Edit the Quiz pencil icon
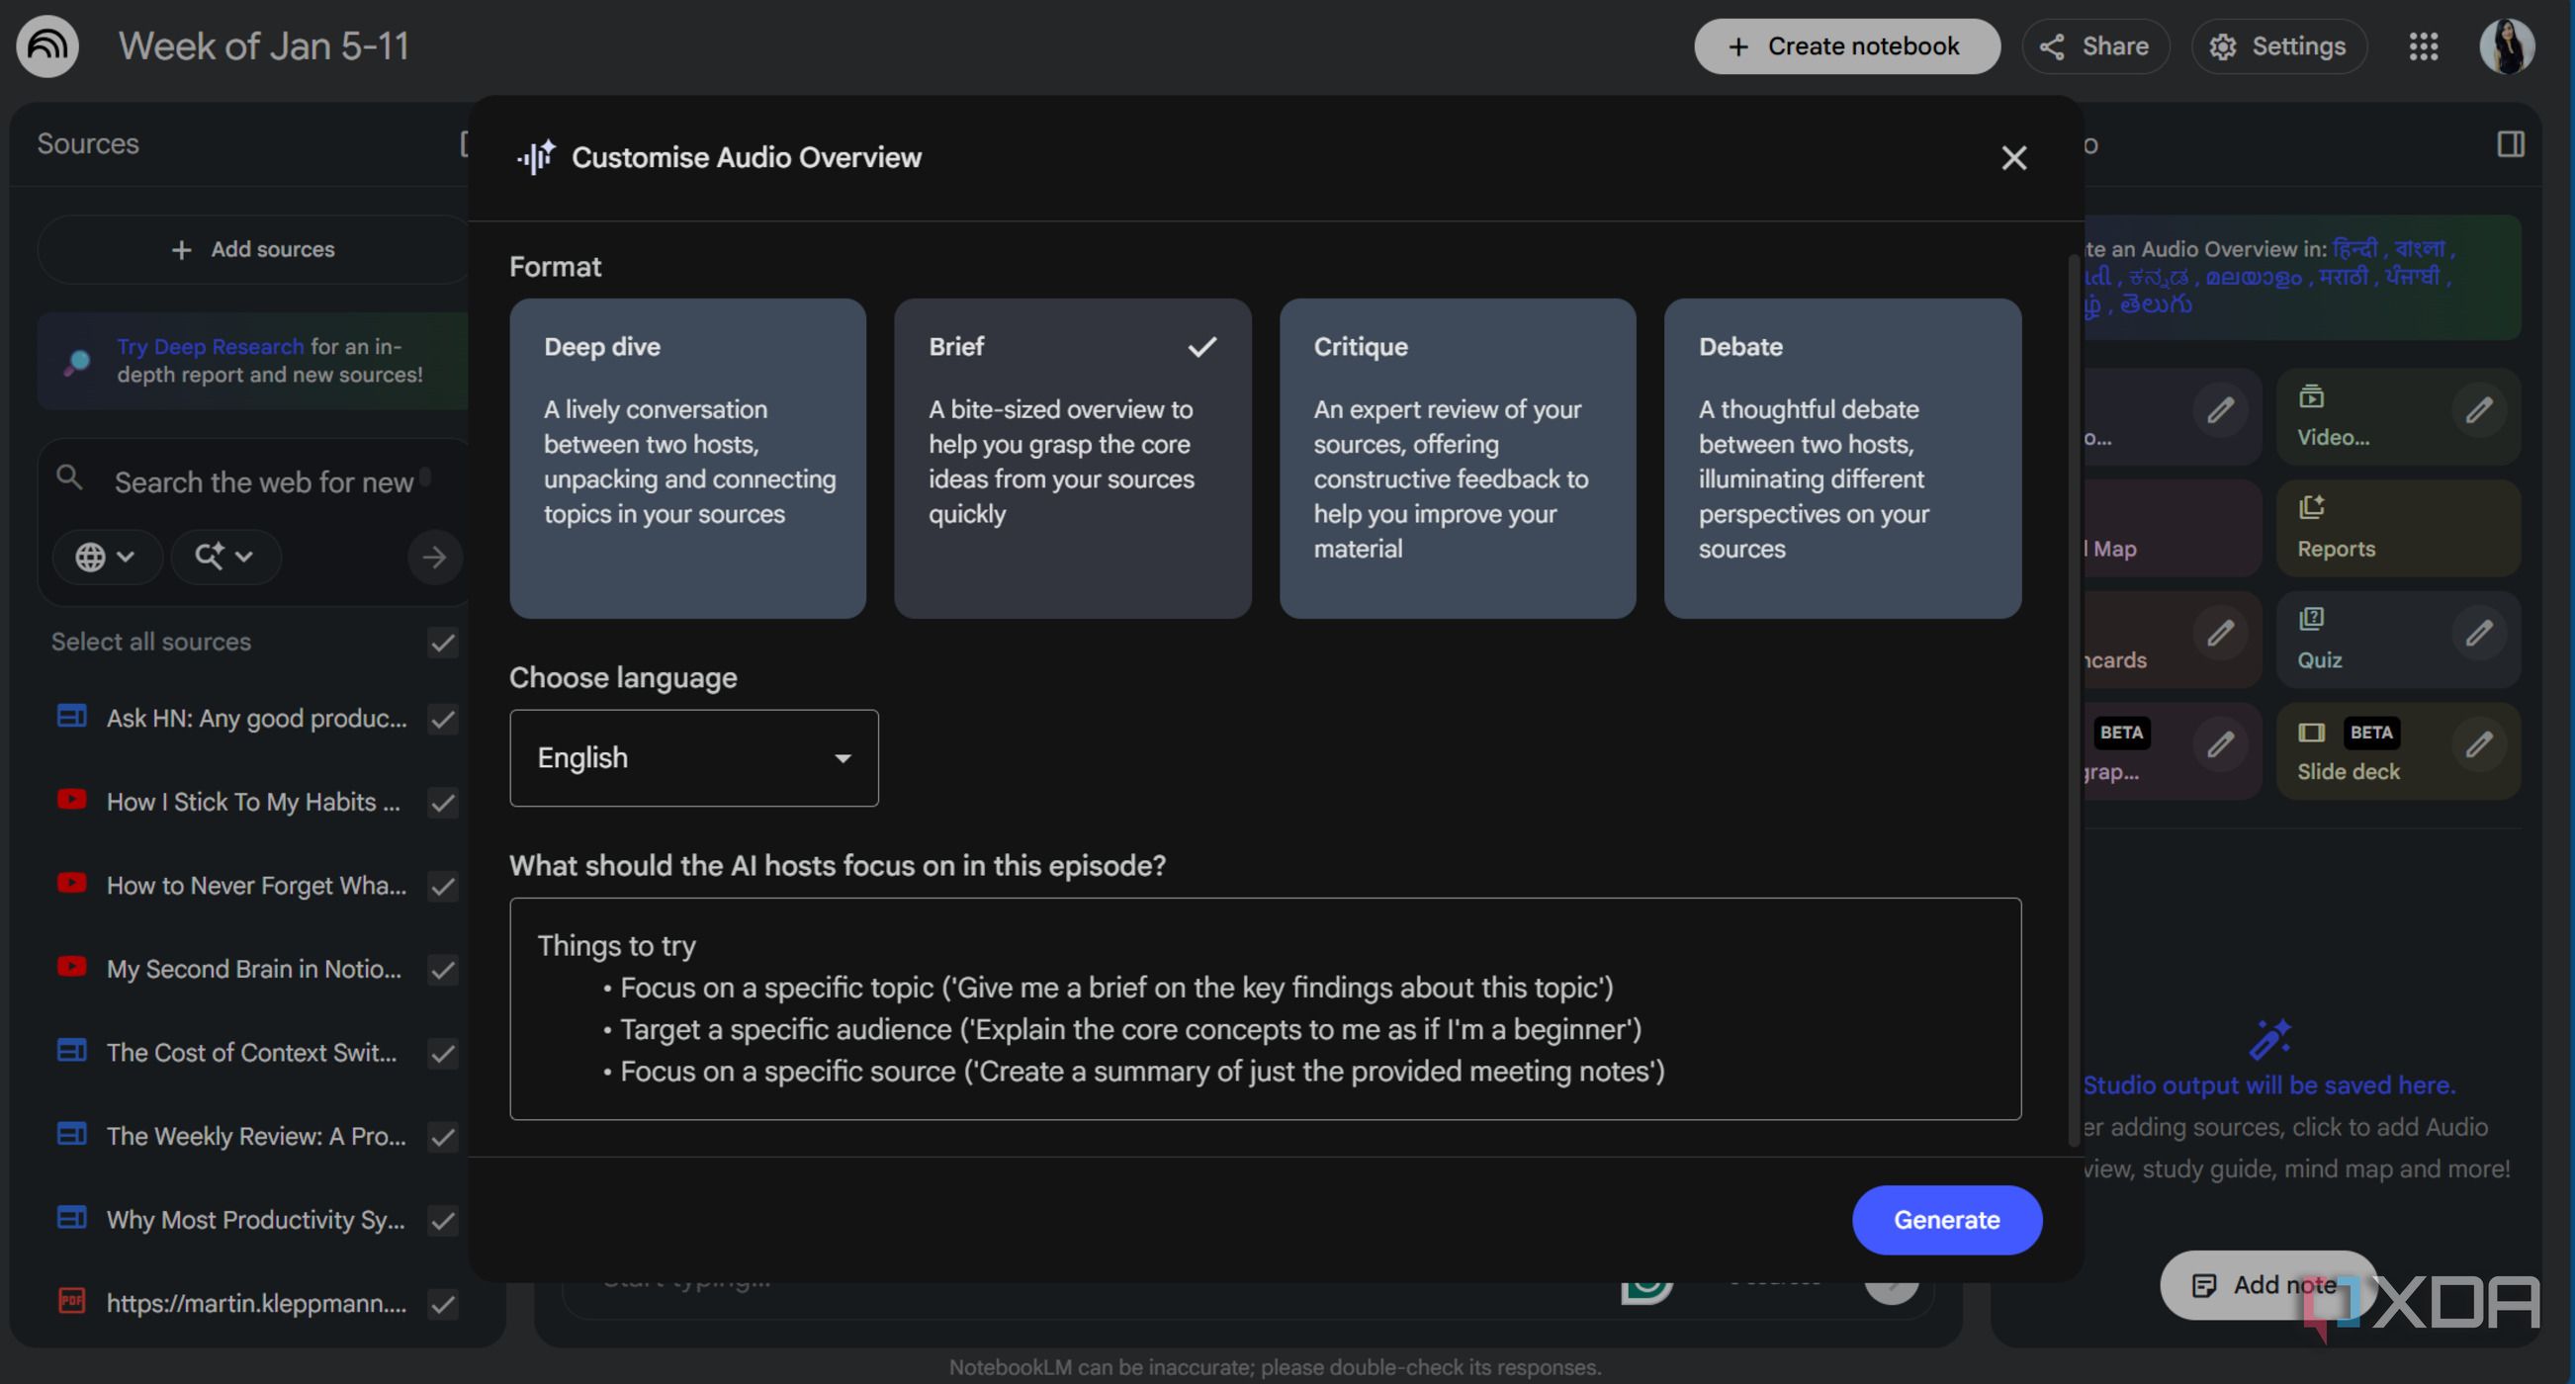 2479,633
